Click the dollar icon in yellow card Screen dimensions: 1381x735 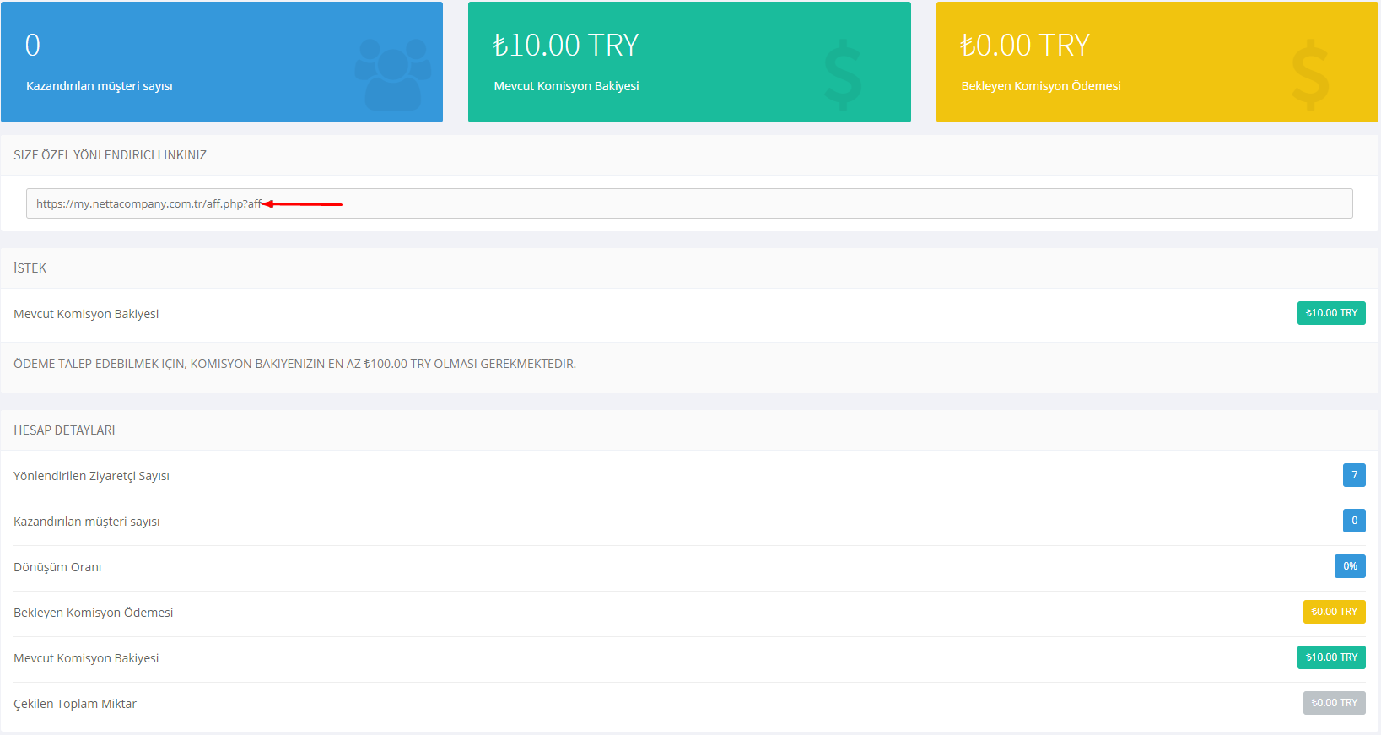pos(1310,76)
